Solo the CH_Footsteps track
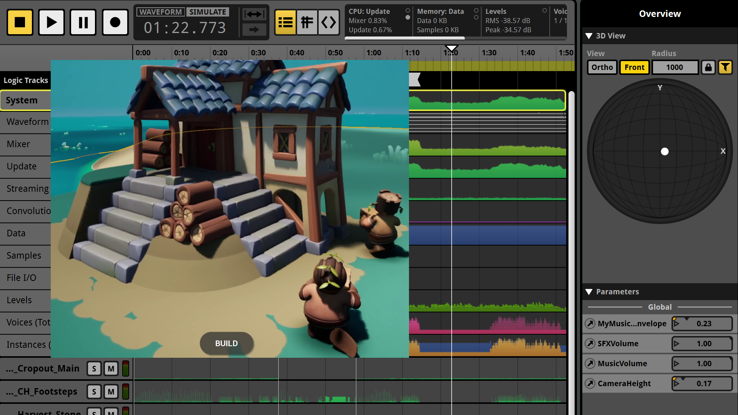The image size is (738, 415). [94, 392]
